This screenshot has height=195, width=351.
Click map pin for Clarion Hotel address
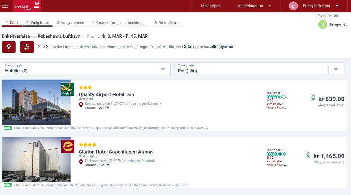click(81, 162)
